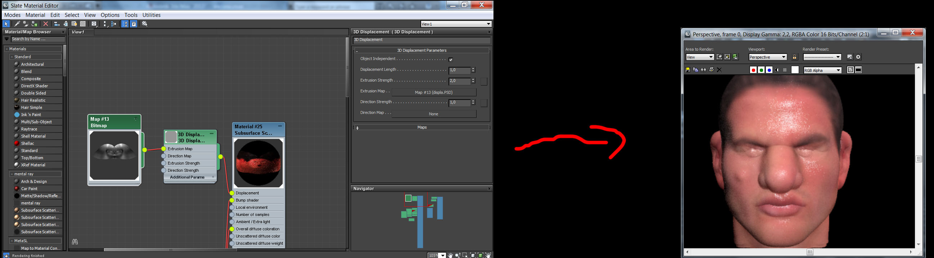Click the Pan tool hand icon
The width and height of the screenshot is (934, 258).
point(450,255)
